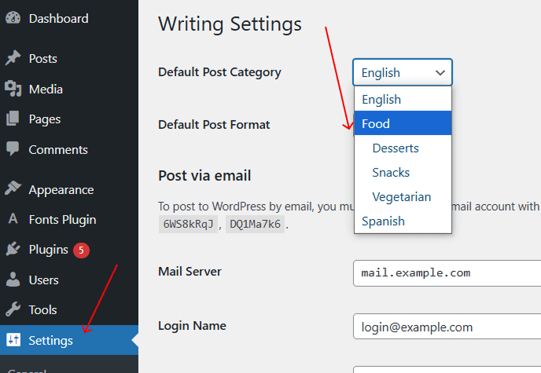Choose Spanish from the category list
Screen dimensions: 541x373
coord(403,221)
